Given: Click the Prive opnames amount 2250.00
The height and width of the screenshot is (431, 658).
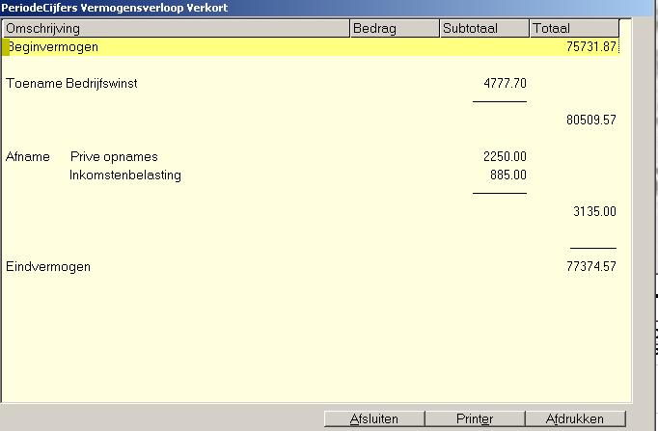Looking at the screenshot, I should coord(505,157).
